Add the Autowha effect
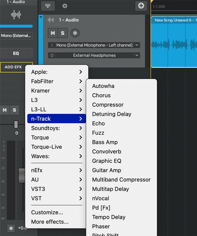 coord(121,86)
